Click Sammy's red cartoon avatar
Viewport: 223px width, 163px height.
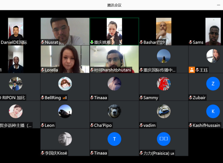(163, 84)
